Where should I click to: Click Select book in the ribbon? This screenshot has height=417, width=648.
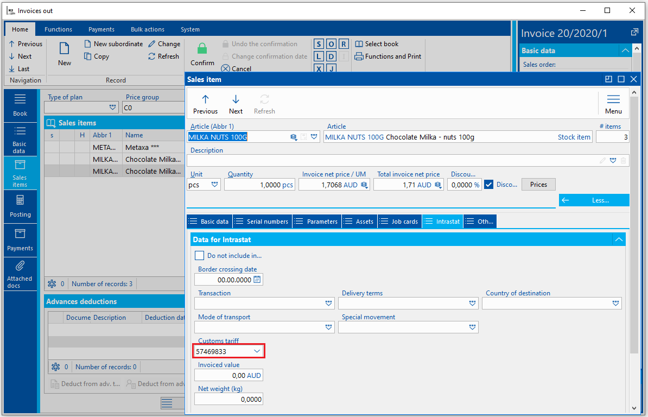pyautogui.click(x=377, y=44)
